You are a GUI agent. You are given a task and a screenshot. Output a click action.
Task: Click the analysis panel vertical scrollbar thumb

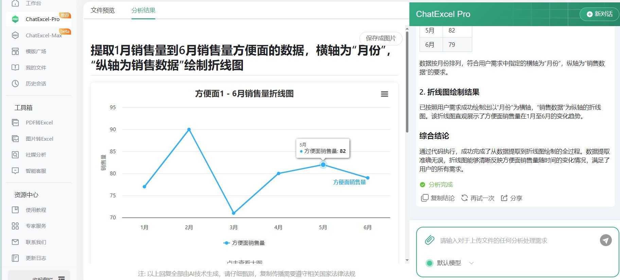click(x=407, y=81)
